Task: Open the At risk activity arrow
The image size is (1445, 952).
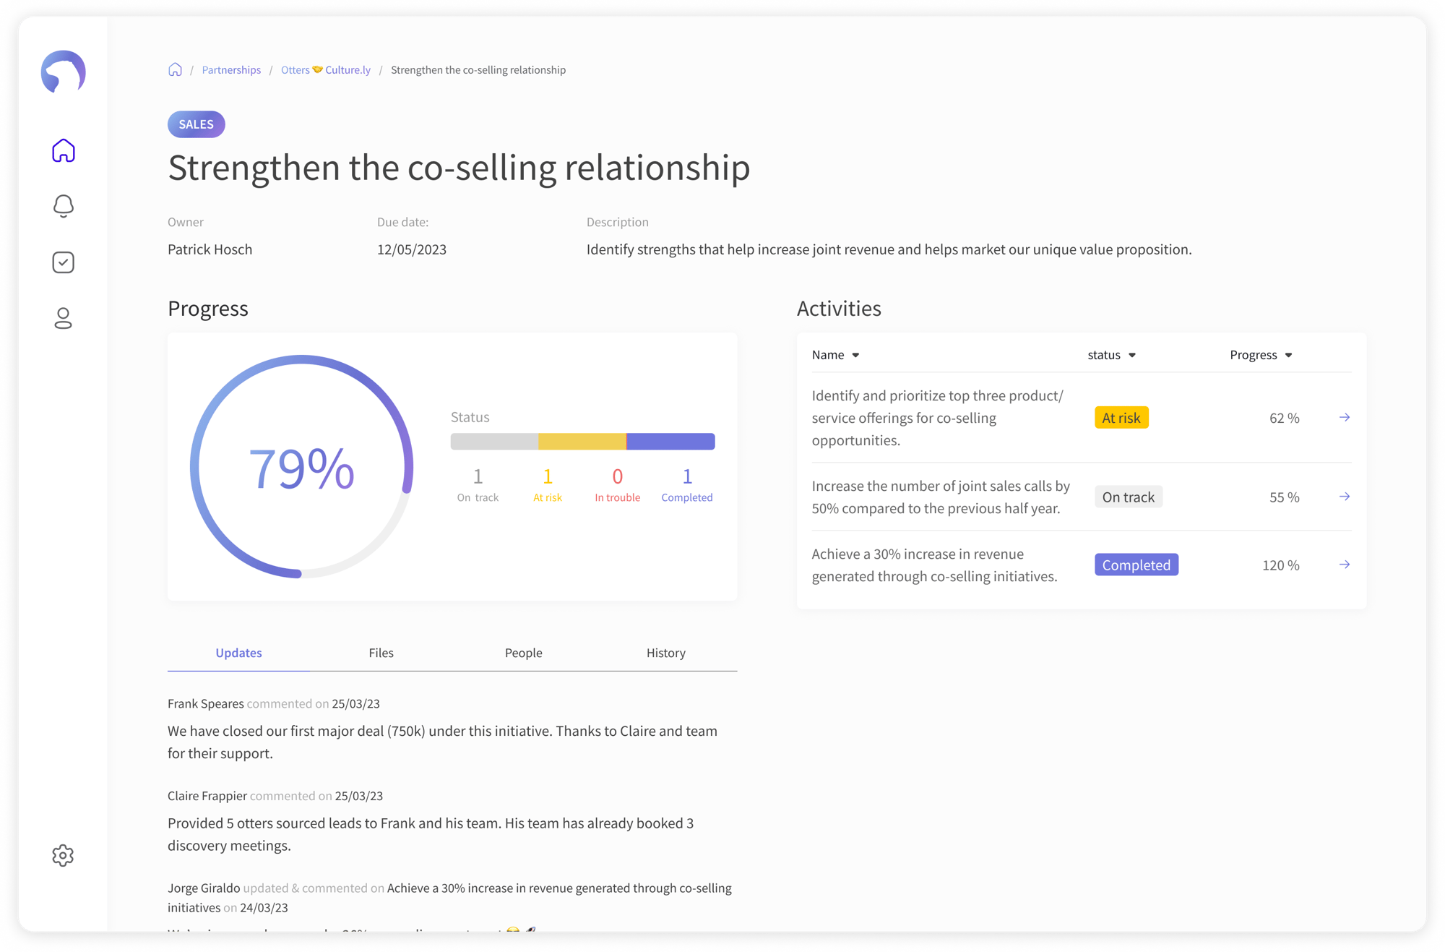Action: [x=1345, y=417]
